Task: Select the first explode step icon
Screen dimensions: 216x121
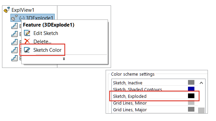Action: [x=15, y=26]
